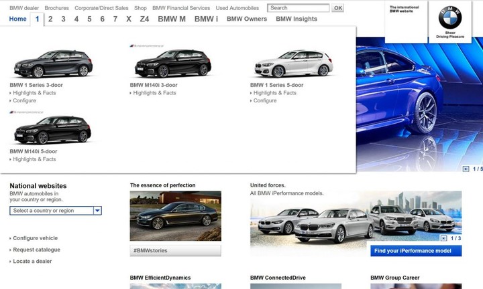Open the 6 Series menu

coord(102,19)
